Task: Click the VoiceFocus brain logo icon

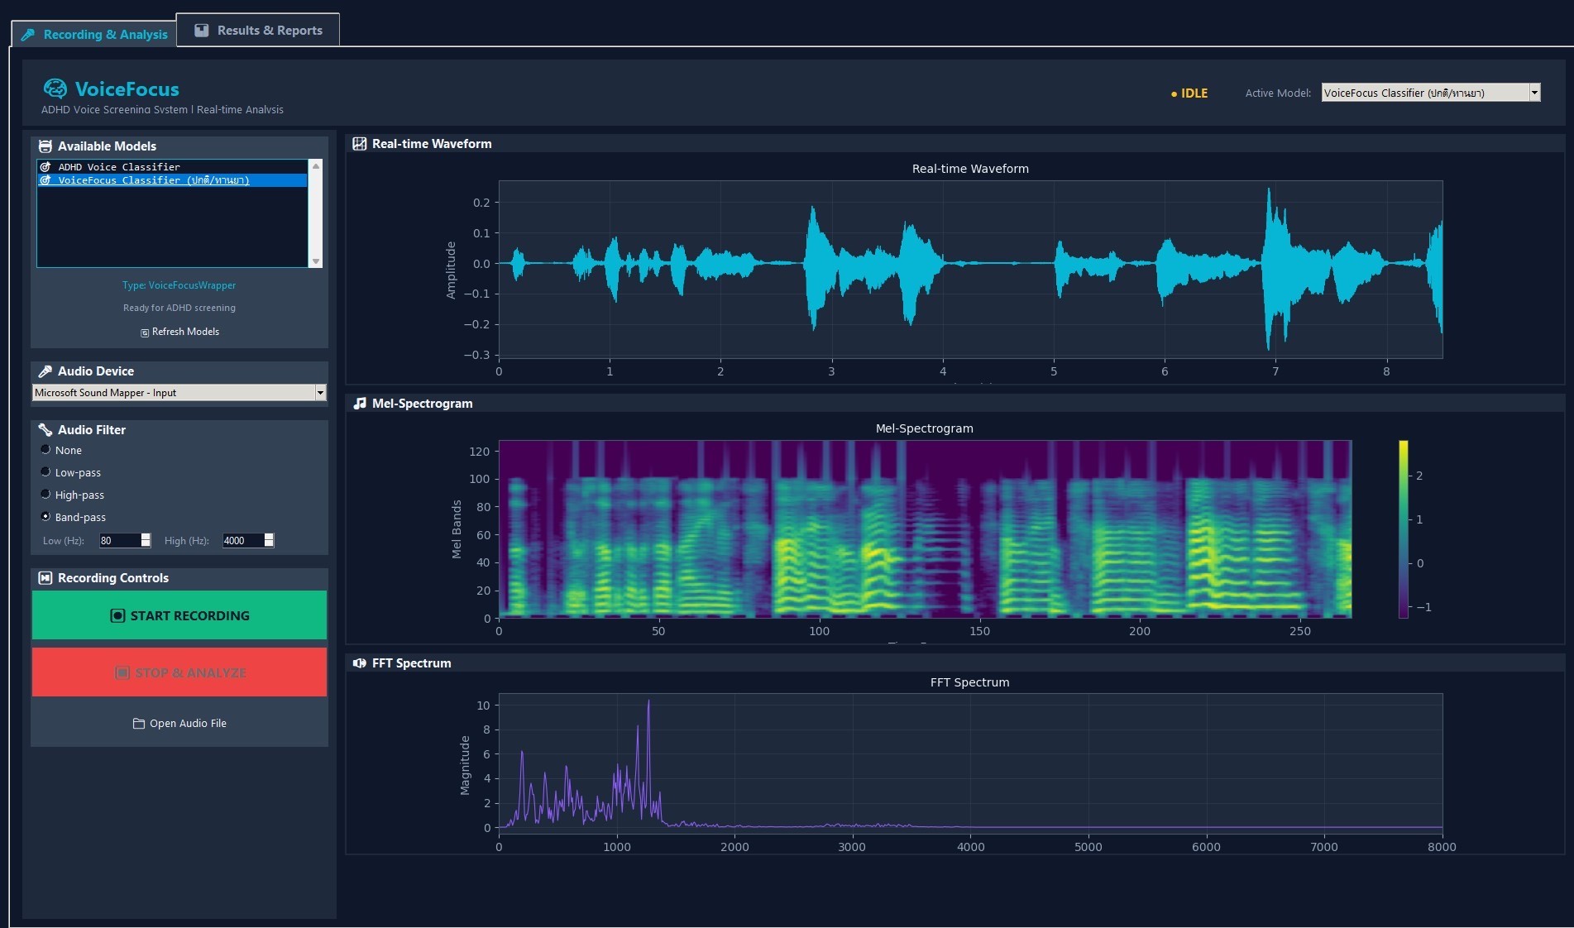Action: [55, 88]
